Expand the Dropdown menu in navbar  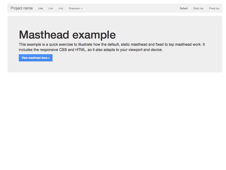(x=75, y=8)
